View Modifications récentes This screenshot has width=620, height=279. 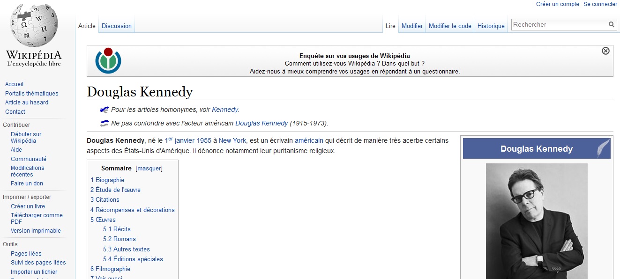tap(28, 171)
